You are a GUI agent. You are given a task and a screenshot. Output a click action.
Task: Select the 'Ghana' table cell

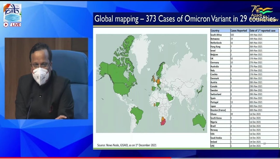[x=220, y=114]
